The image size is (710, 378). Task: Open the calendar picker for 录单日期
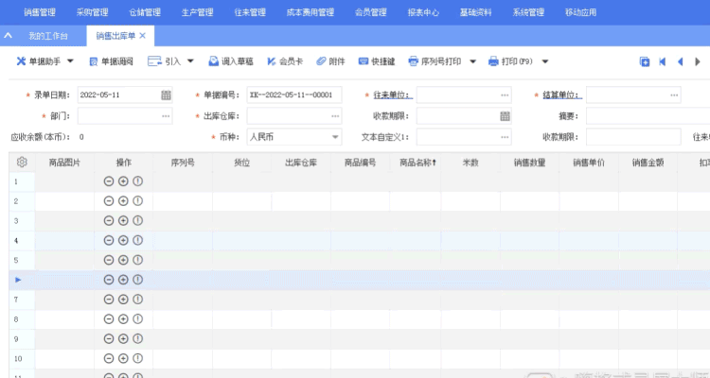[x=167, y=95]
